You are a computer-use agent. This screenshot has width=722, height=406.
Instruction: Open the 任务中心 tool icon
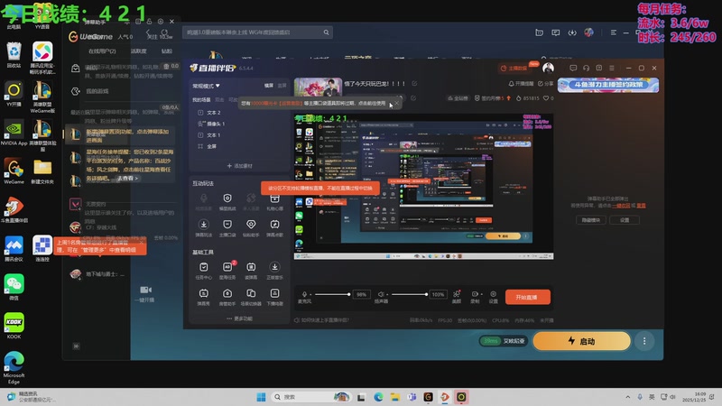(204, 270)
